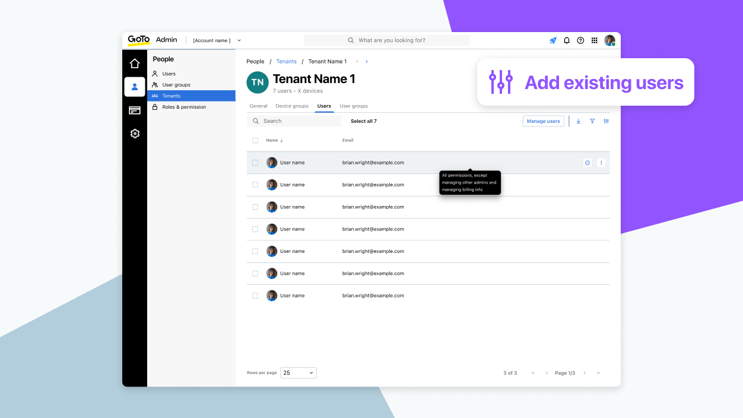Click the remove user icon on the highlighted row
The height and width of the screenshot is (418, 743).
587,162
